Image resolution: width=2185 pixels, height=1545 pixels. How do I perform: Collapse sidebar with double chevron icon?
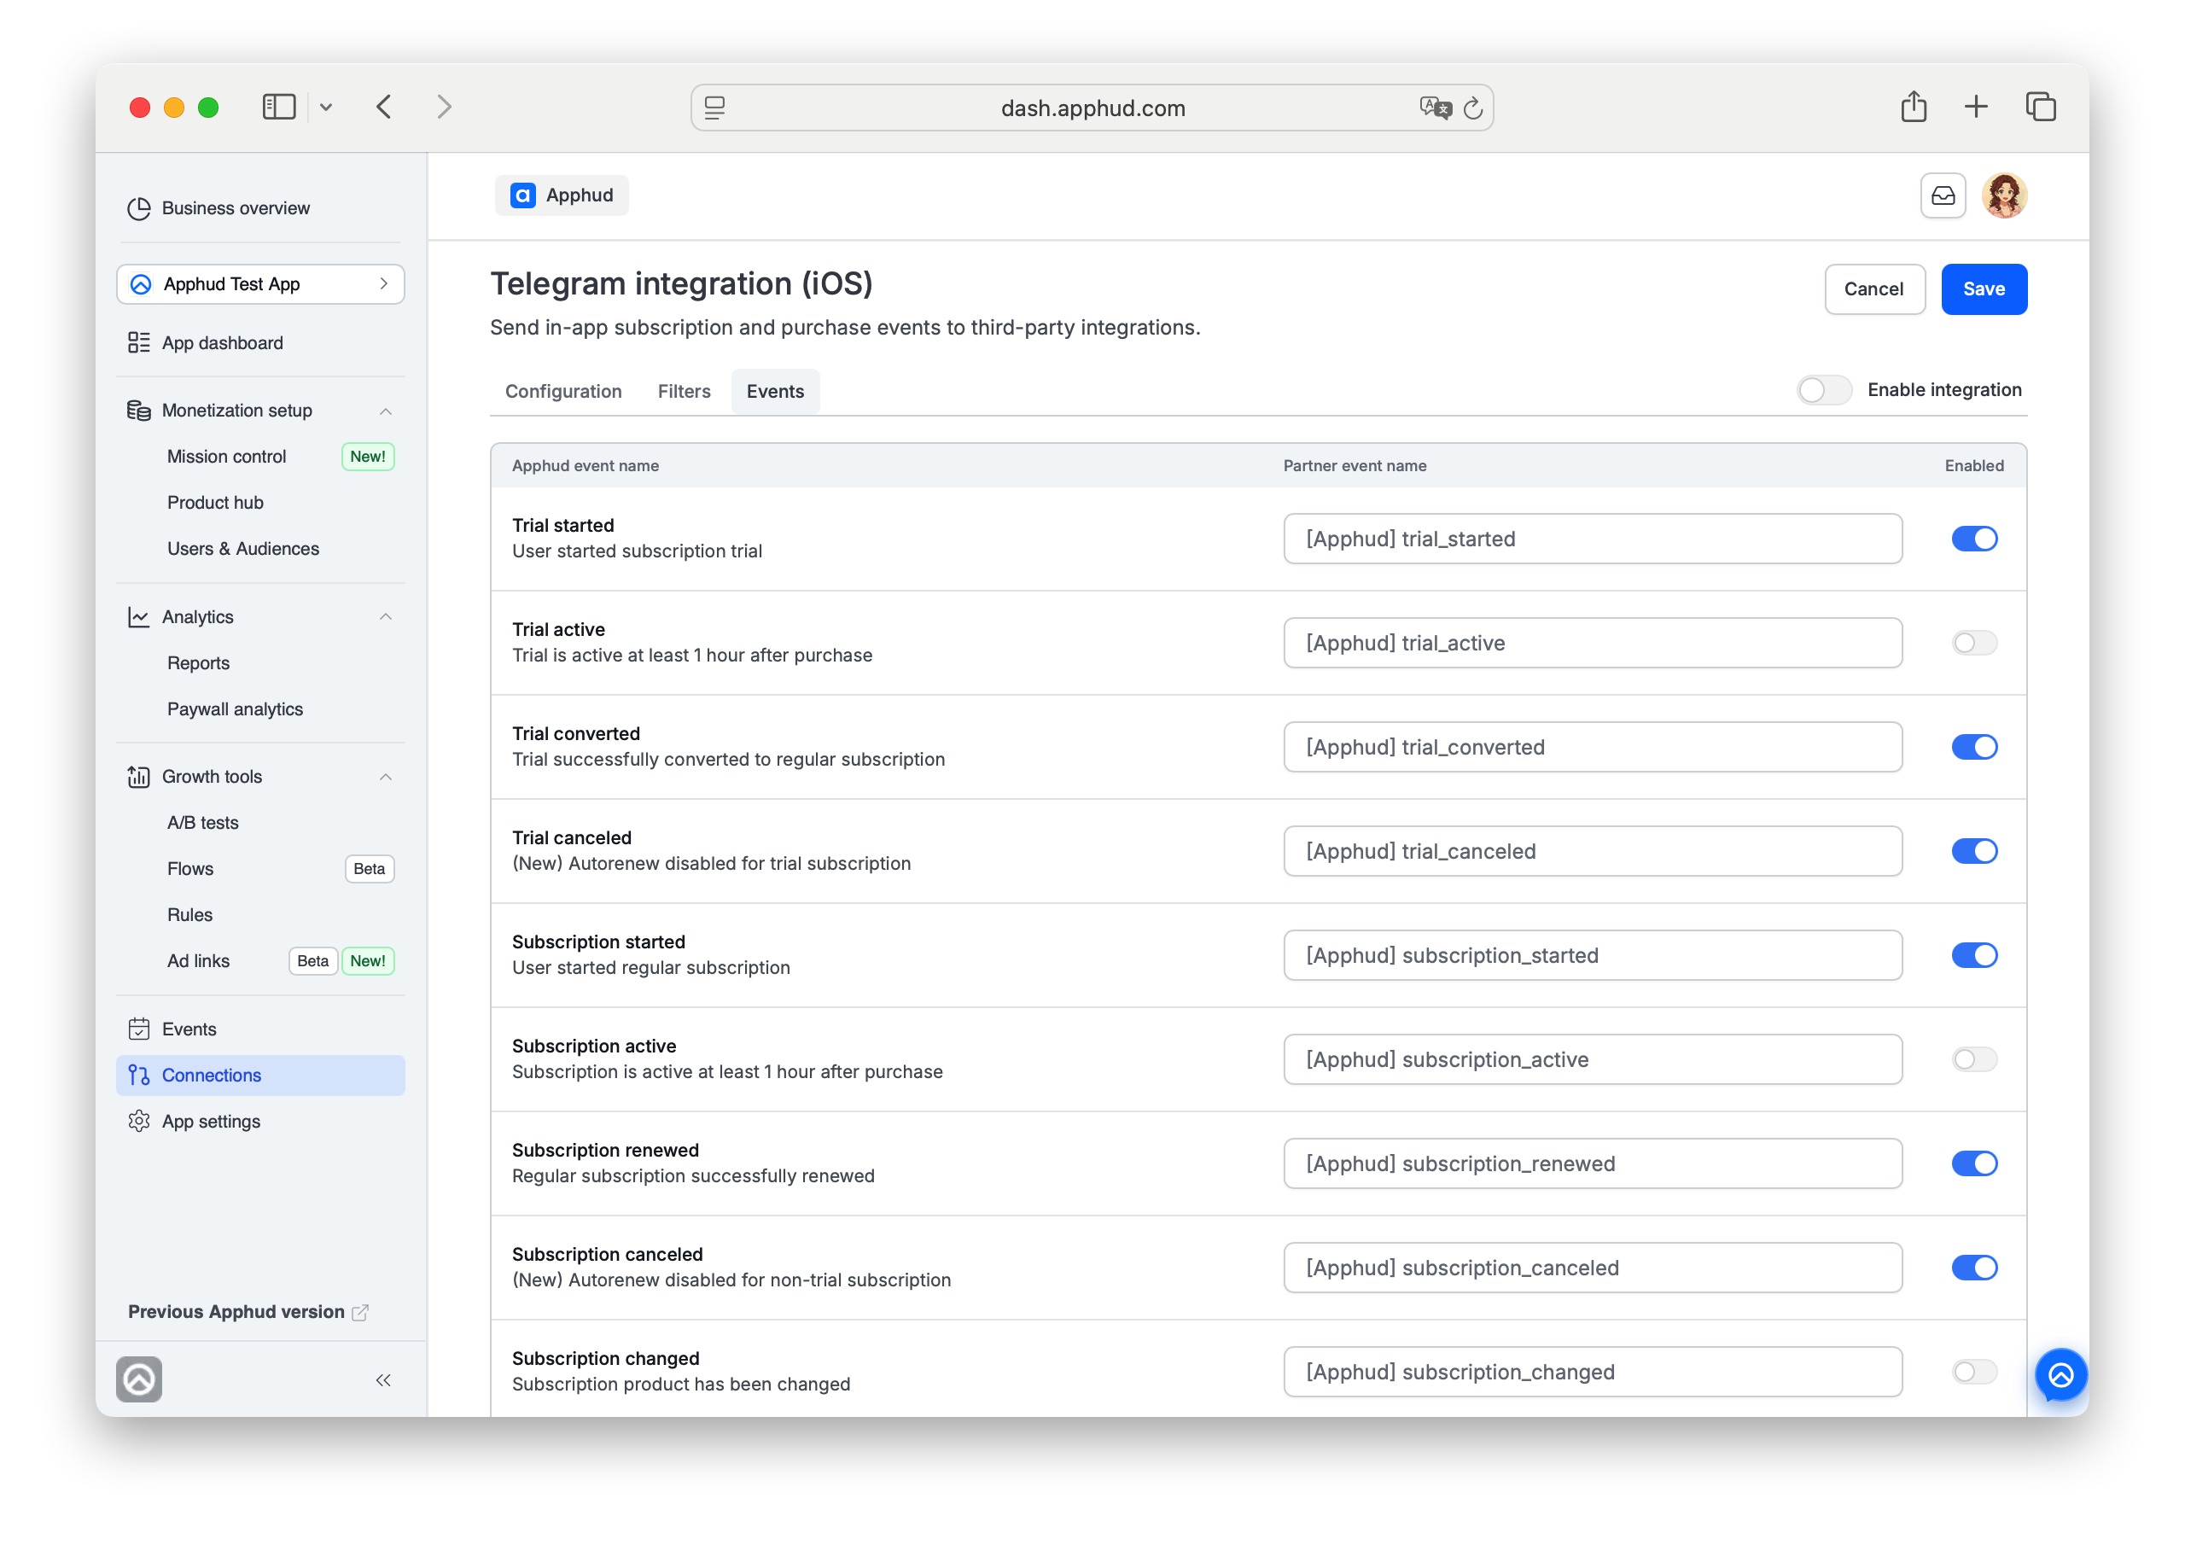pos(383,1380)
